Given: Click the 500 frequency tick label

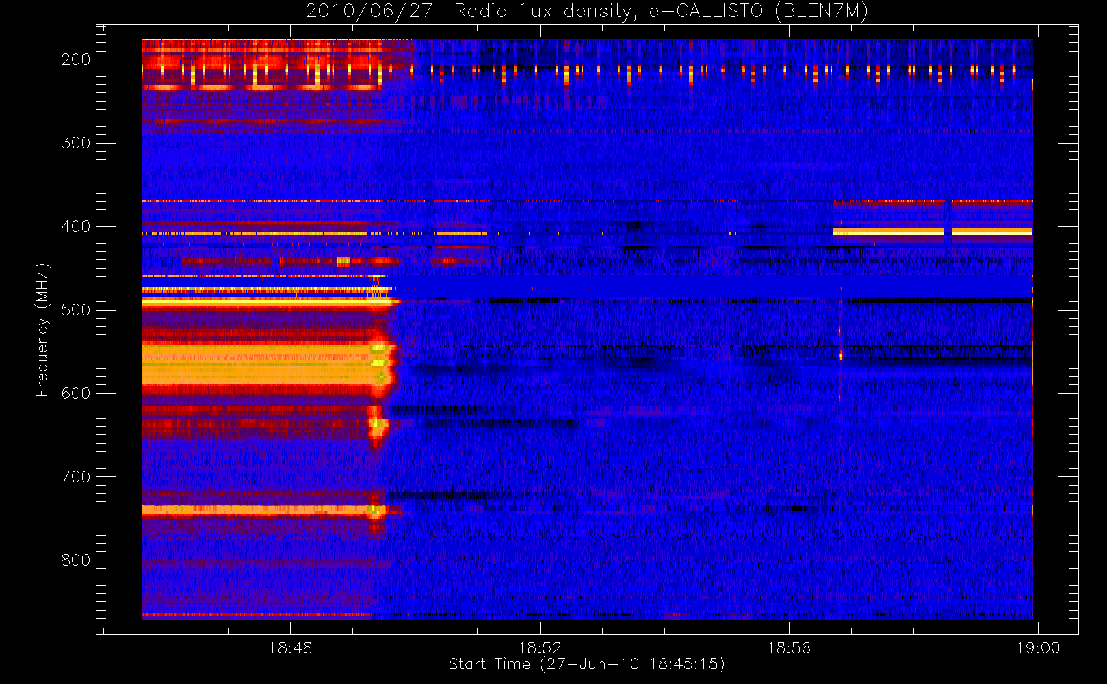Looking at the screenshot, I should (76, 310).
